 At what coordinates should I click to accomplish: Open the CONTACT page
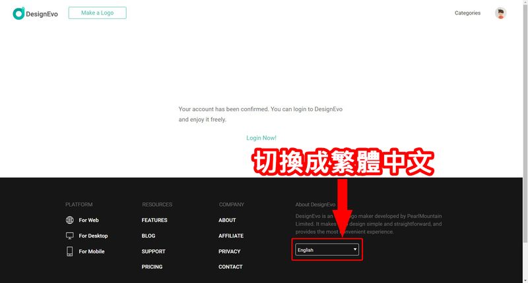230,267
